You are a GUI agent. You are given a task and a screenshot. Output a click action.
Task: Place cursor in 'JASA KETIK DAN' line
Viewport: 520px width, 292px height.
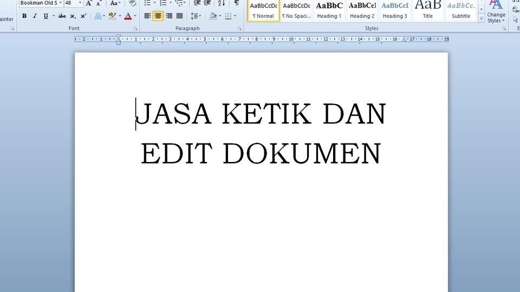click(x=261, y=113)
